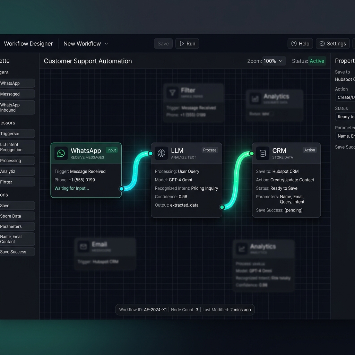Click the Run button
The width and height of the screenshot is (355, 355).
[187, 43]
